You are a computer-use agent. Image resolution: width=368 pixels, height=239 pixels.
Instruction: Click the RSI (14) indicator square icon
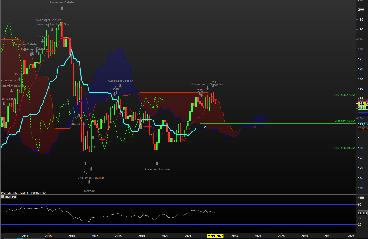(x=3, y=197)
